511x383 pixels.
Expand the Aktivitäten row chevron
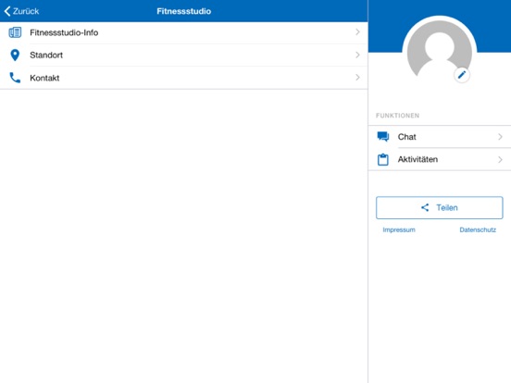[x=500, y=159]
